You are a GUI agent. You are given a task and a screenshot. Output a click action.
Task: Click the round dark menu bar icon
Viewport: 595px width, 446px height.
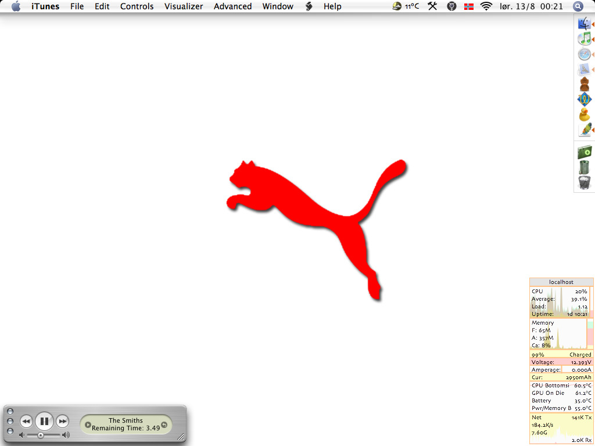tap(451, 6)
